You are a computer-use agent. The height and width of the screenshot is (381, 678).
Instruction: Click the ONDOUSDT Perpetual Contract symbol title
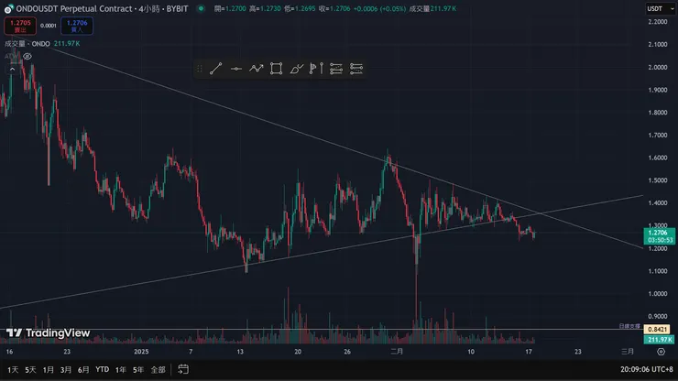coord(74,8)
